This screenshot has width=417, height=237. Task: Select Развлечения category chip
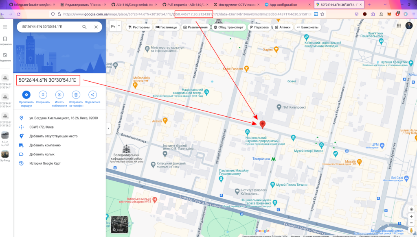pos(196,27)
